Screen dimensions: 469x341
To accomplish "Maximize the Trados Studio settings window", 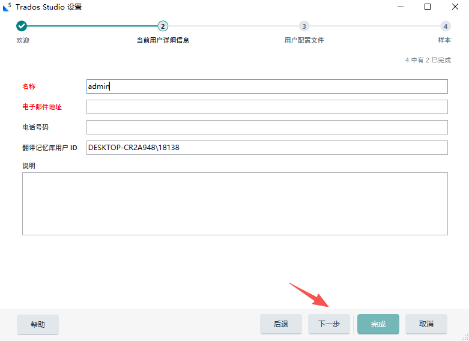I will (x=428, y=7).
